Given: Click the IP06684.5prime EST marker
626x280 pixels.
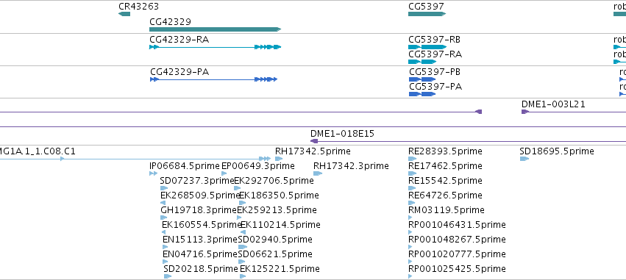Looking at the screenshot, I should [x=153, y=173].
